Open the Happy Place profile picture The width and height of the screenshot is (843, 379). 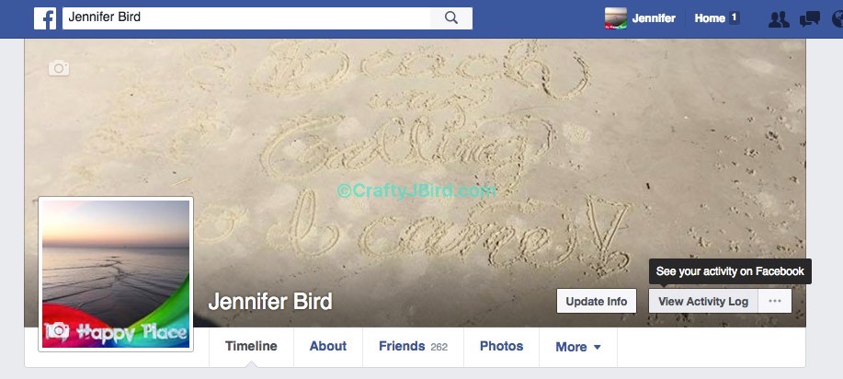tap(116, 274)
